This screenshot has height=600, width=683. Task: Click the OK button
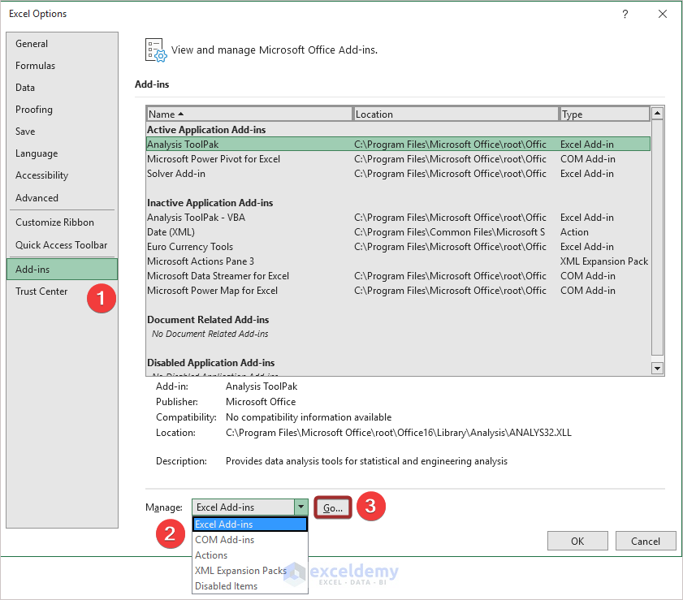577,541
